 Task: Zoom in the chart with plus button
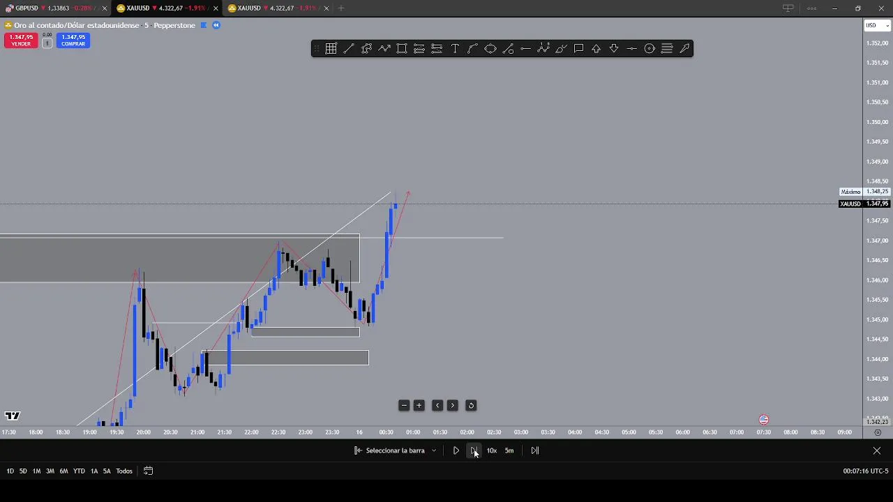(419, 405)
